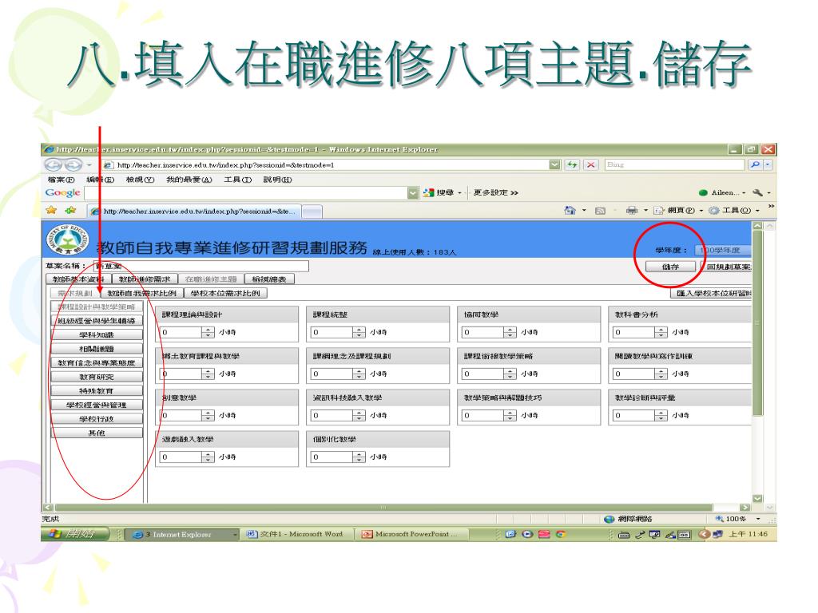Click the 匯入學校本位研習 button
The height and width of the screenshot is (613, 818).
click(x=711, y=294)
